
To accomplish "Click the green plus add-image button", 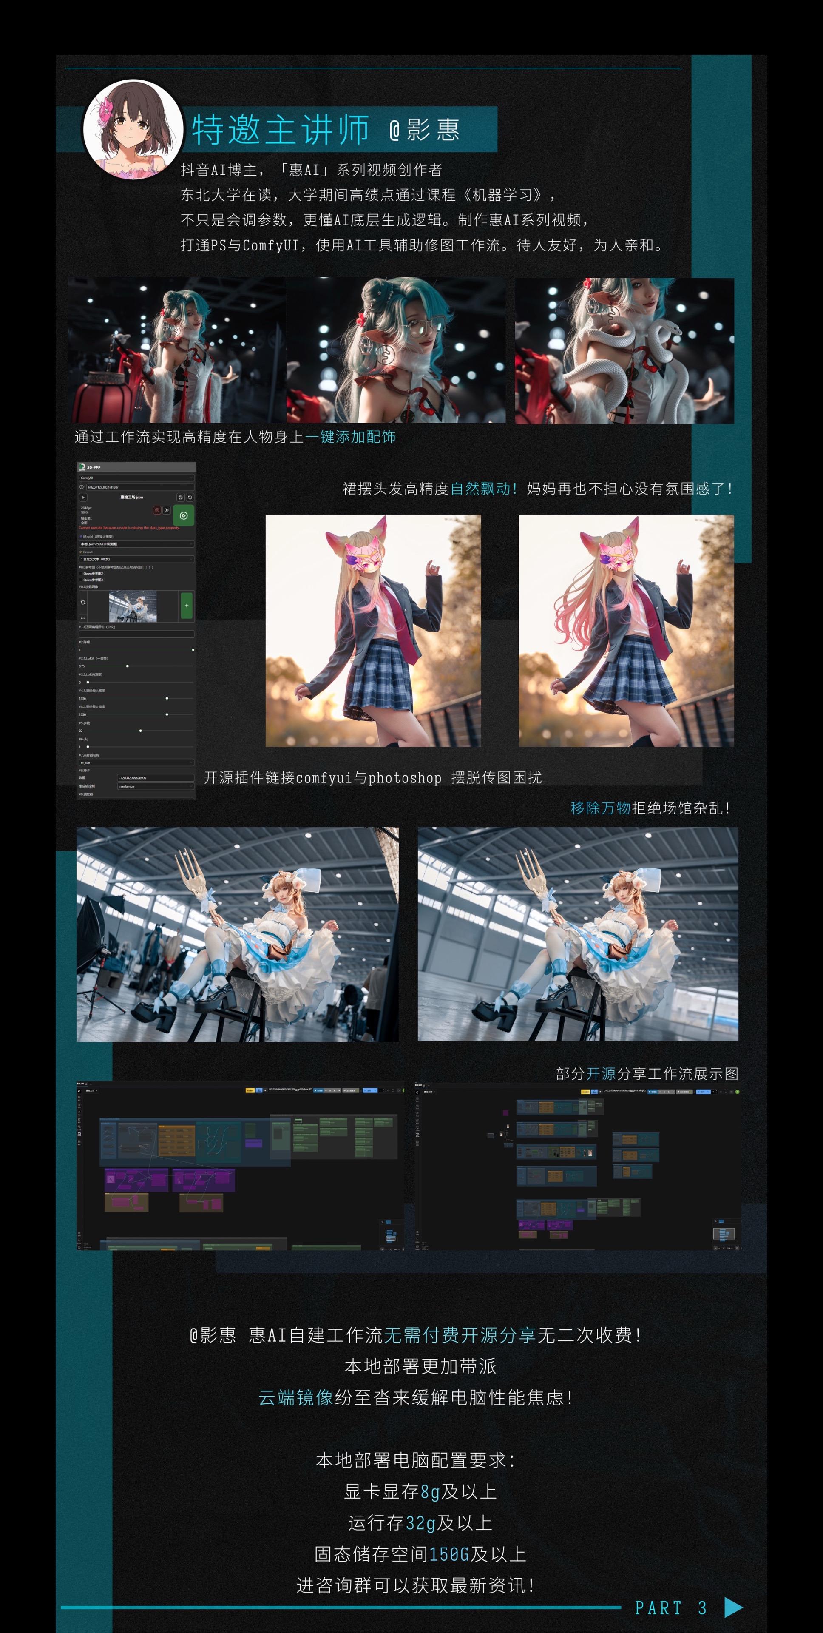I will (x=186, y=606).
